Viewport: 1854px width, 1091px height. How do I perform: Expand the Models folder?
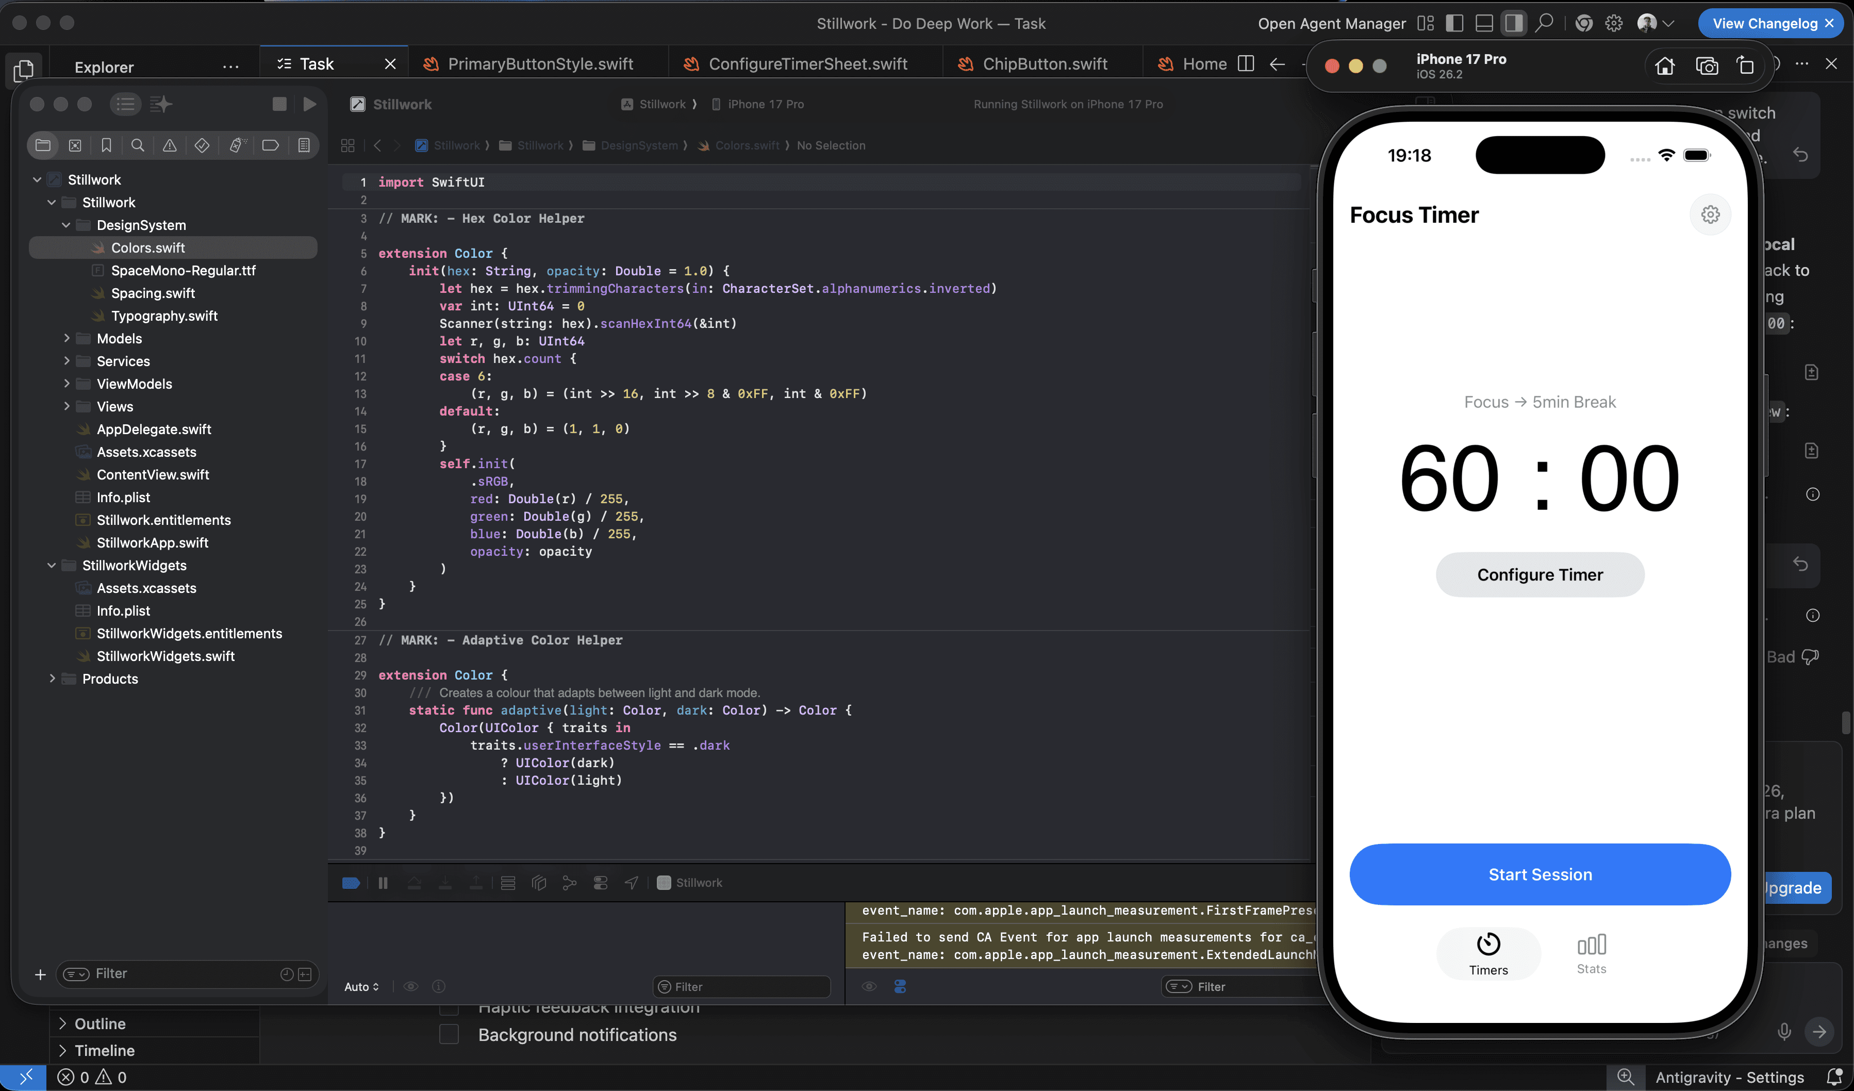coord(67,338)
